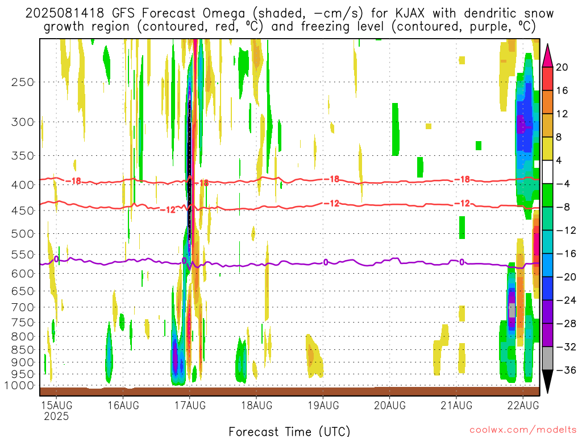
Task: Click the 950 pressure level label
Action: point(23,374)
